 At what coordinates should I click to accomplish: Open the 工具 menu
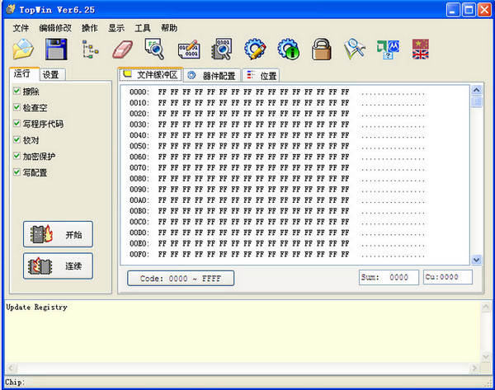coord(143,28)
